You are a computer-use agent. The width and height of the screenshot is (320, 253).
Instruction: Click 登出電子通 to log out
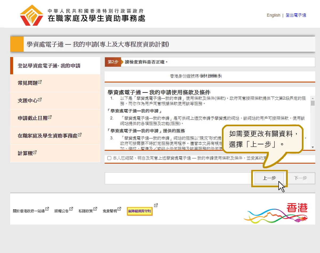(296, 15)
